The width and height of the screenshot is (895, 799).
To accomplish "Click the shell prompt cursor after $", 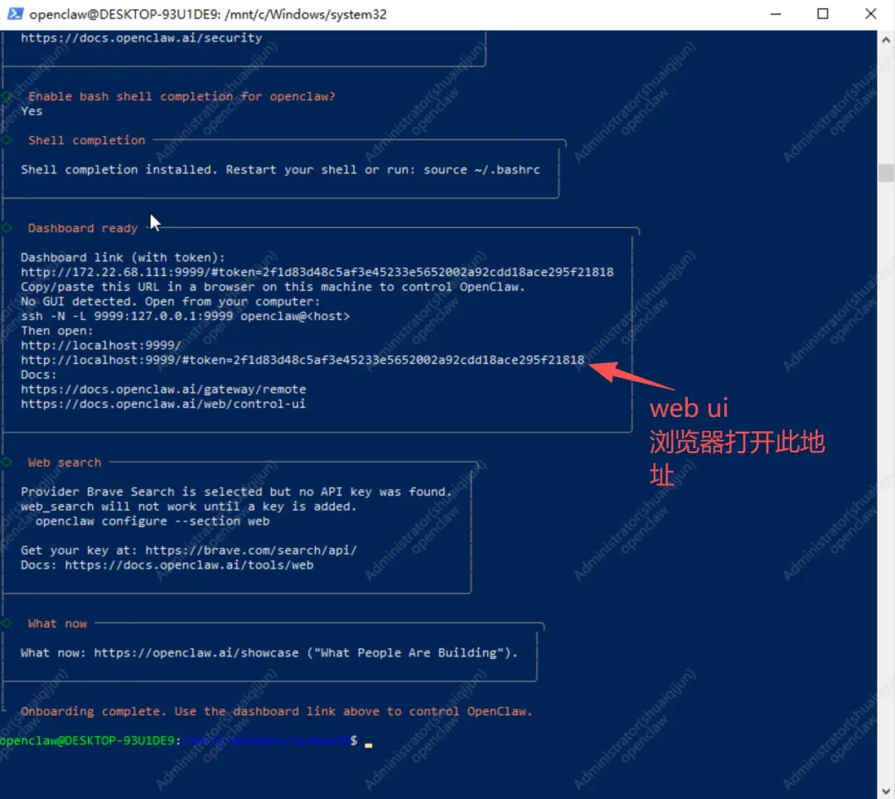I will (369, 744).
